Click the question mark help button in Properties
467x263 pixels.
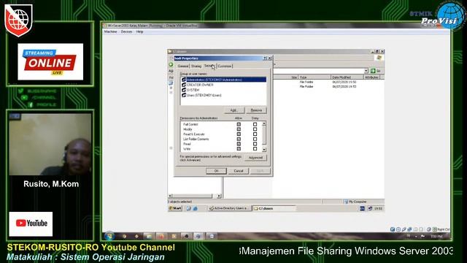point(265,58)
